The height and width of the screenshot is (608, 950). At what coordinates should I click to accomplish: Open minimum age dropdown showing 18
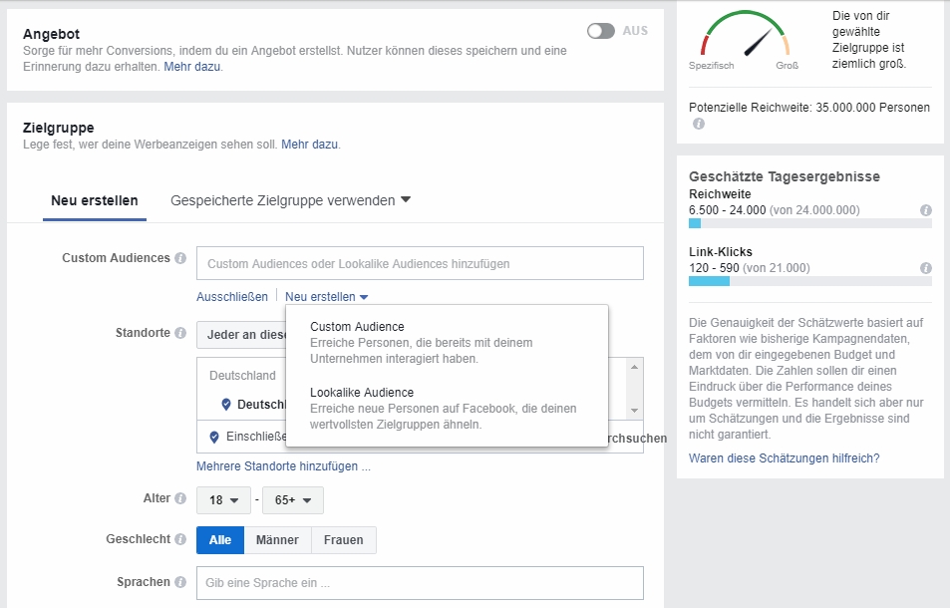coord(223,499)
